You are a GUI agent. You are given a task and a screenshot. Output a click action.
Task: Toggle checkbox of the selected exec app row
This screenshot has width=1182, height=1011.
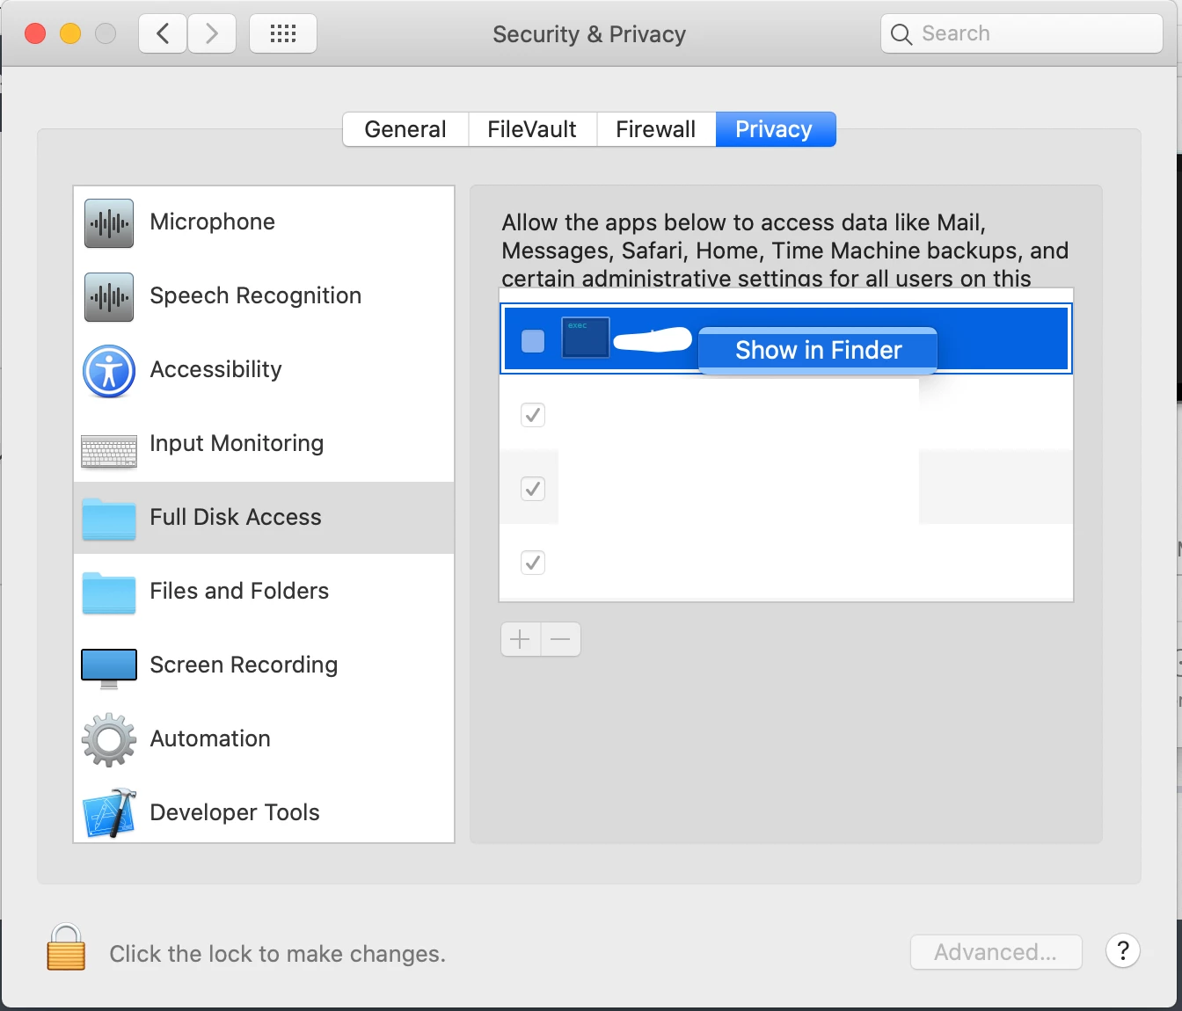pyautogui.click(x=533, y=340)
